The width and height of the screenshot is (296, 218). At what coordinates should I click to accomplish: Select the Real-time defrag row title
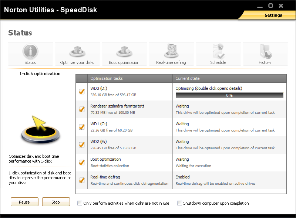105,177
